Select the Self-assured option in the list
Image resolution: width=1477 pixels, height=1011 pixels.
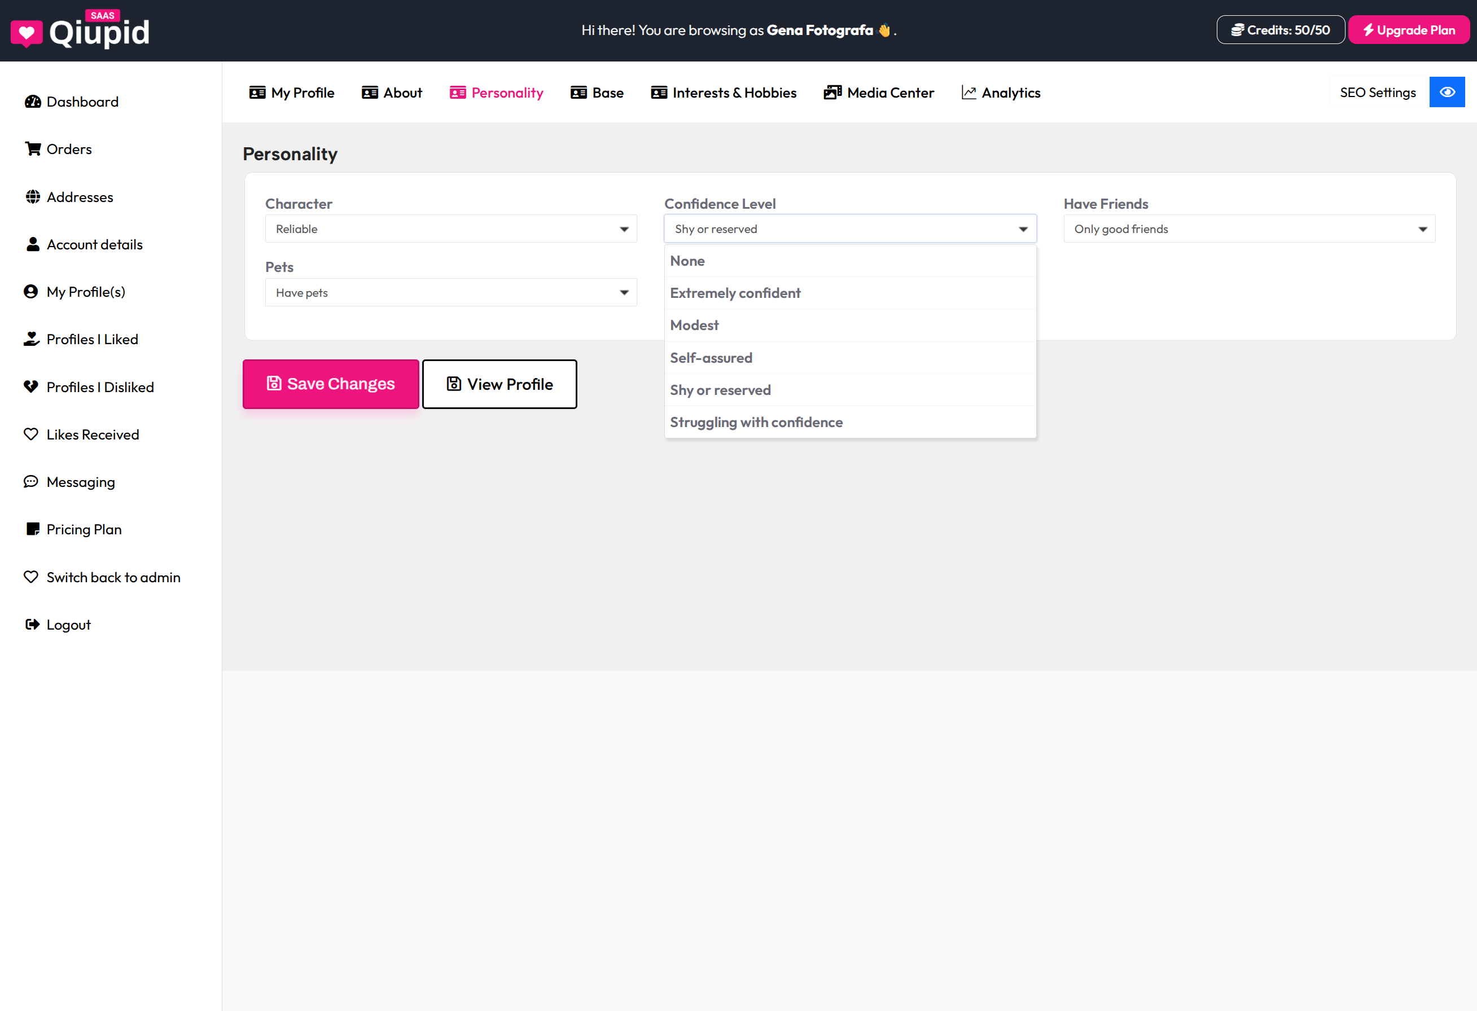point(711,358)
